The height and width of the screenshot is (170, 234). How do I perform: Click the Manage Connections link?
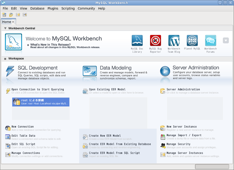pos(26,153)
